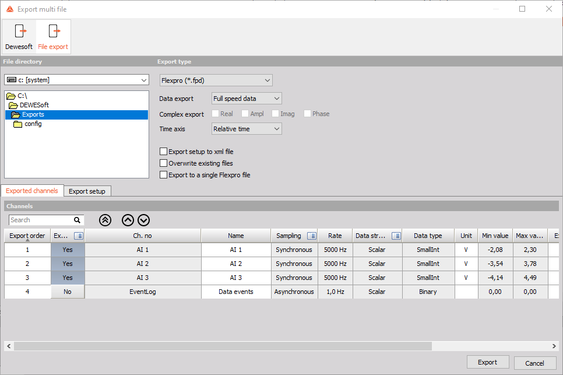Open the Exported column filter icon
Image resolution: width=563 pixels, height=375 pixels.
78,236
